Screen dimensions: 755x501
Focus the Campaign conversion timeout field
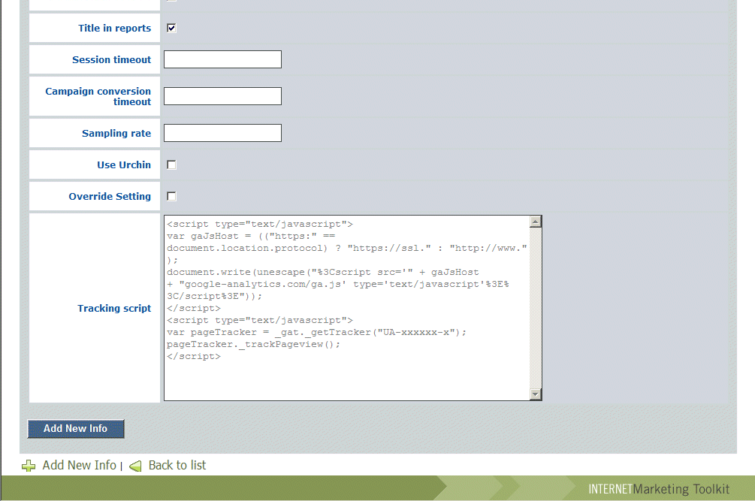(222, 96)
